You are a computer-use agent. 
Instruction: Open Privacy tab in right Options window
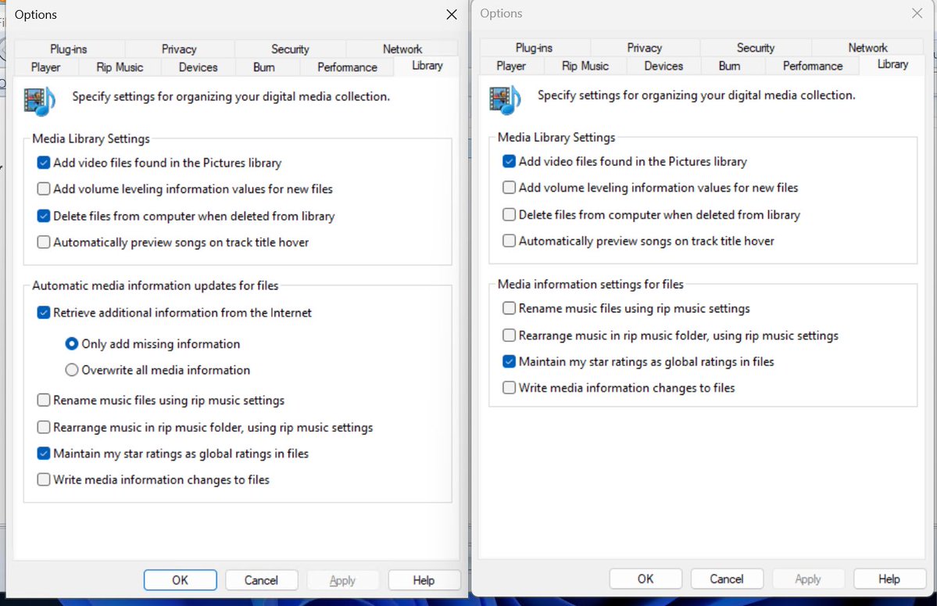tap(645, 48)
